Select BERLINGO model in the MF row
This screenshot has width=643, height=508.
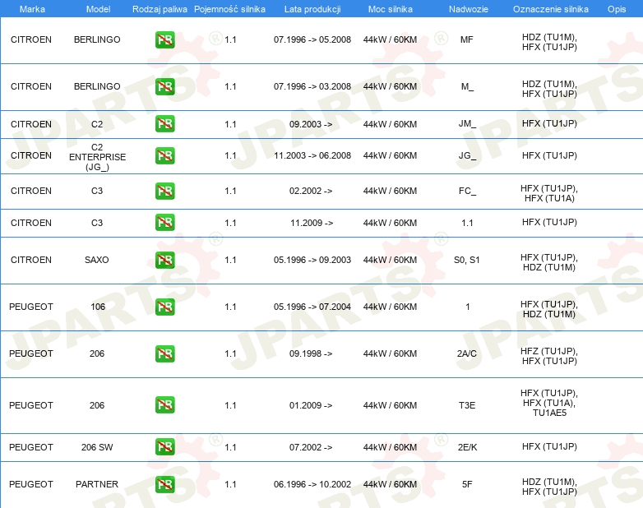click(x=97, y=39)
